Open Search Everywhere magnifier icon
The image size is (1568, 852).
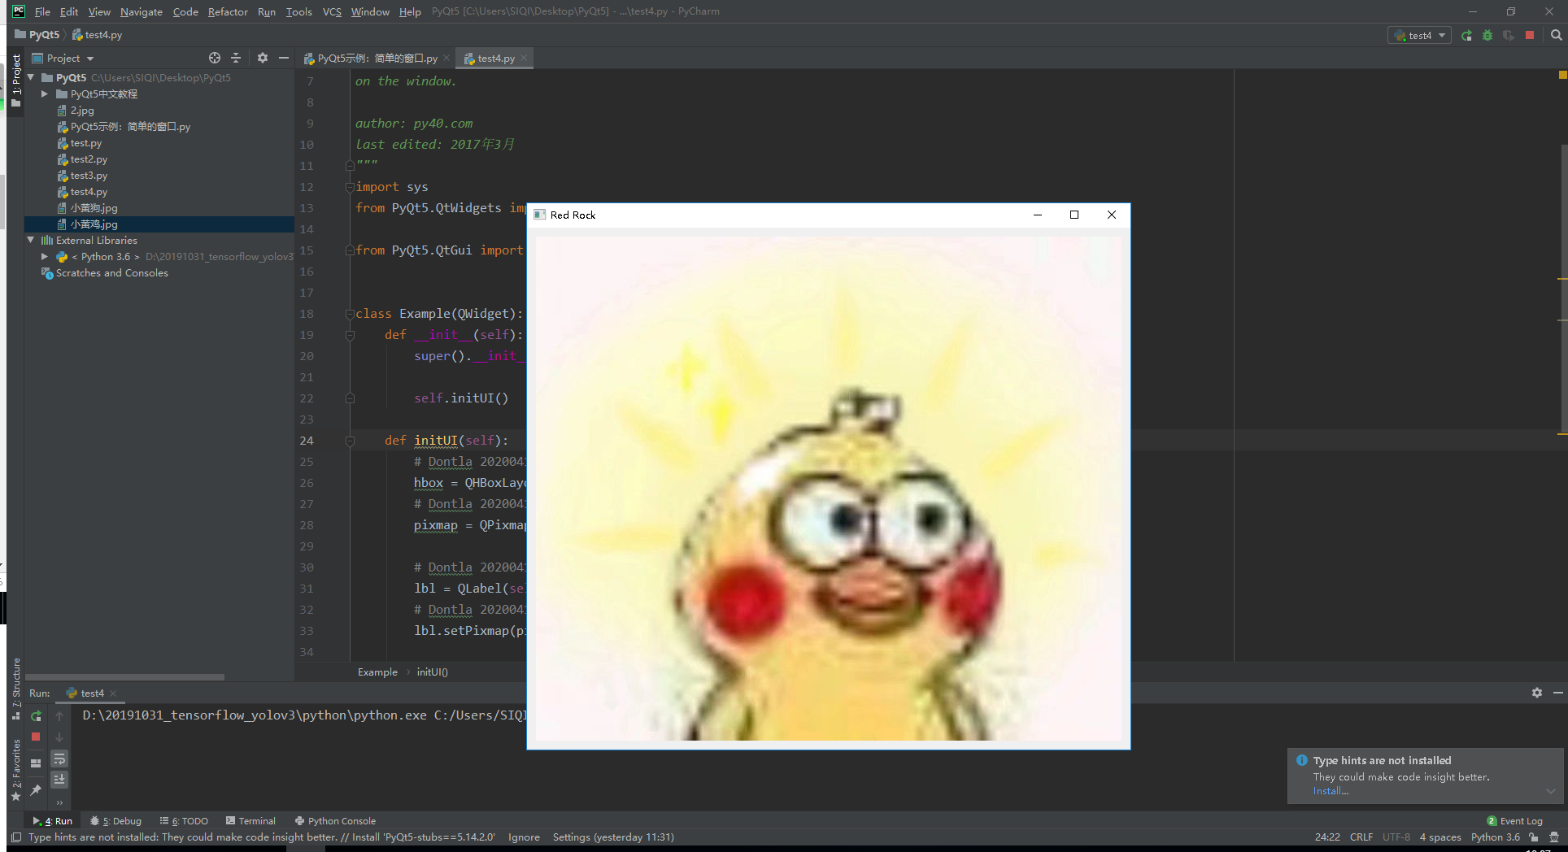[1556, 35]
